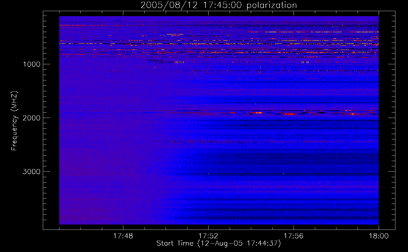The image size is (408, 252).
Task: Click the 17:52 time tick label
Action: [x=208, y=236]
